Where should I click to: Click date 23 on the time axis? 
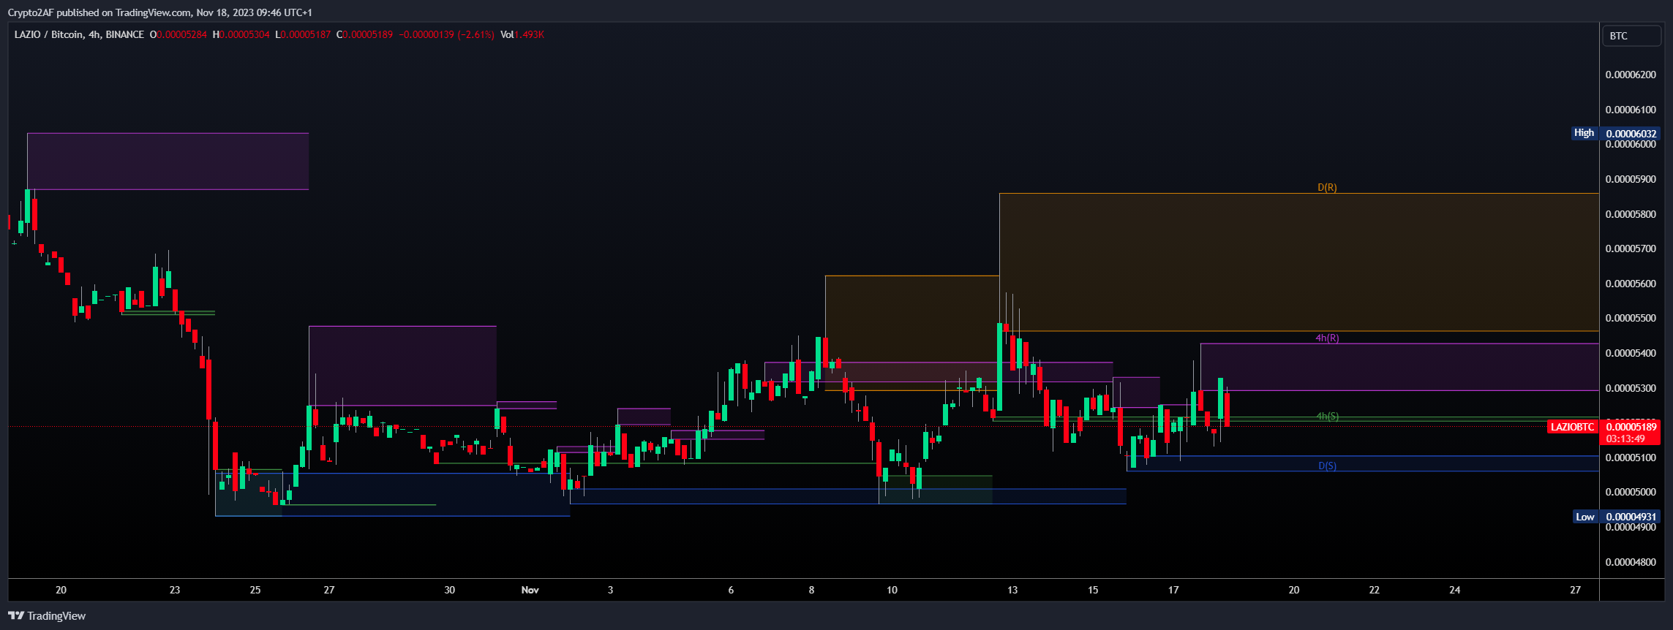click(175, 590)
